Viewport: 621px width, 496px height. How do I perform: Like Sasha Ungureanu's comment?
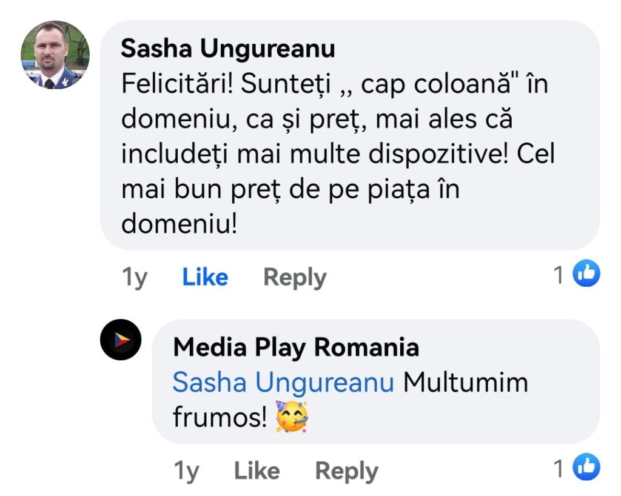205,278
